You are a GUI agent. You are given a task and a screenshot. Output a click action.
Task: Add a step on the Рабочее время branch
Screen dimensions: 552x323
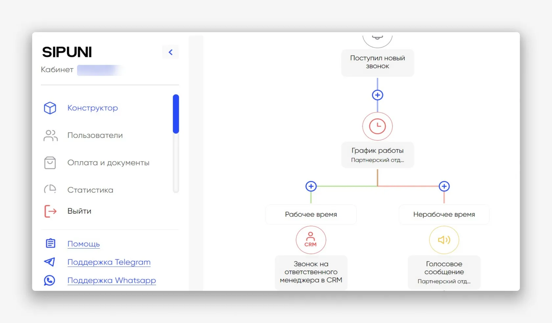(x=311, y=186)
